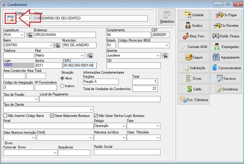Open the Relatórios reports icon
This screenshot has width=244, height=164.
[x=167, y=17]
